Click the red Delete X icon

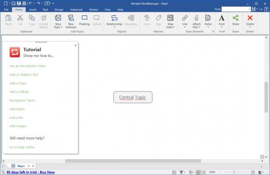tap(250, 18)
